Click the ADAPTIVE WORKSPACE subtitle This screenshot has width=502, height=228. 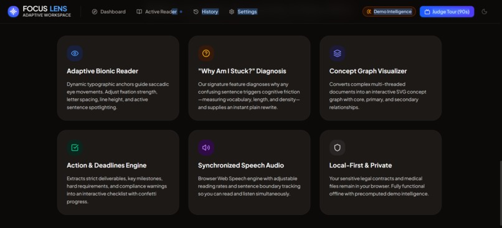[47, 15]
